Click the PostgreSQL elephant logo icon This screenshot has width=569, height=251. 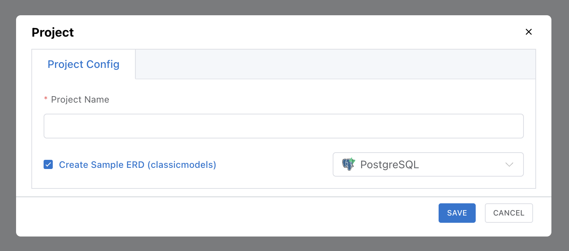(348, 164)
